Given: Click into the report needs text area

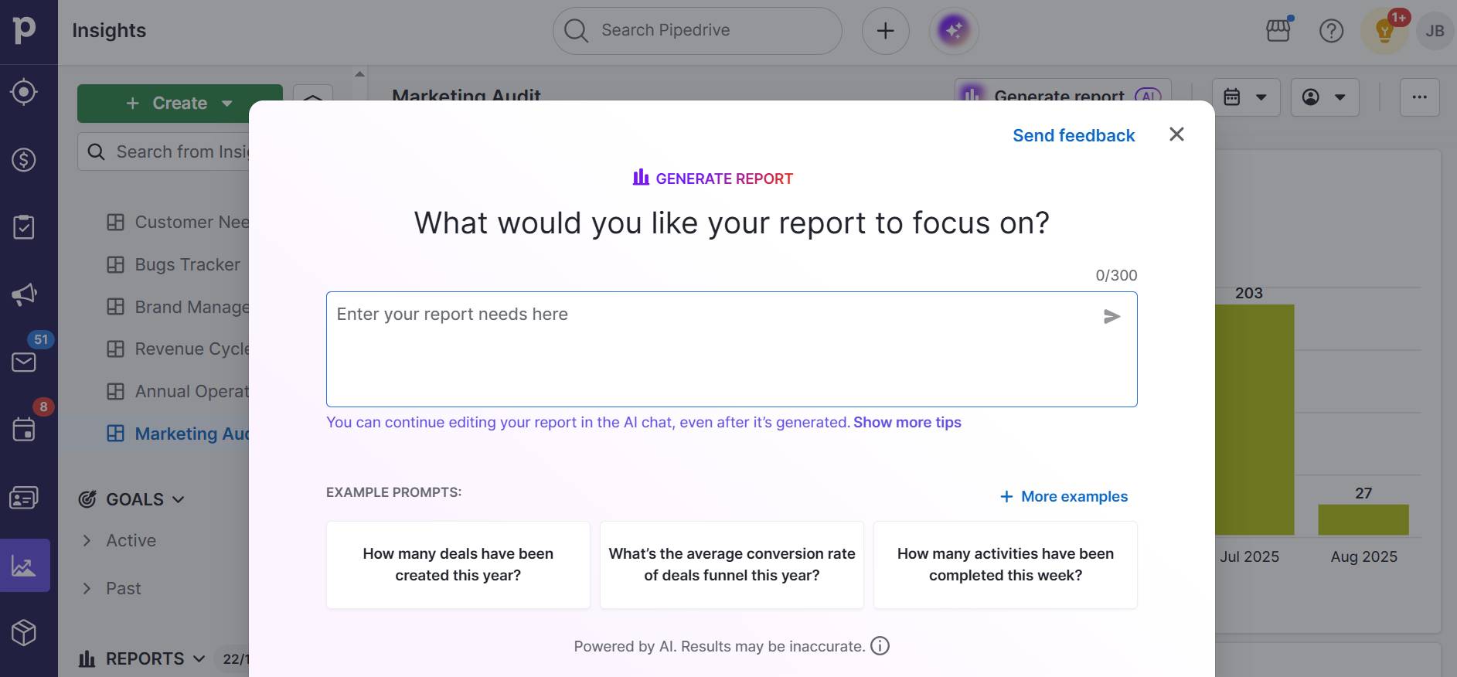Looking at the screenshot, I should click(732, 349).
